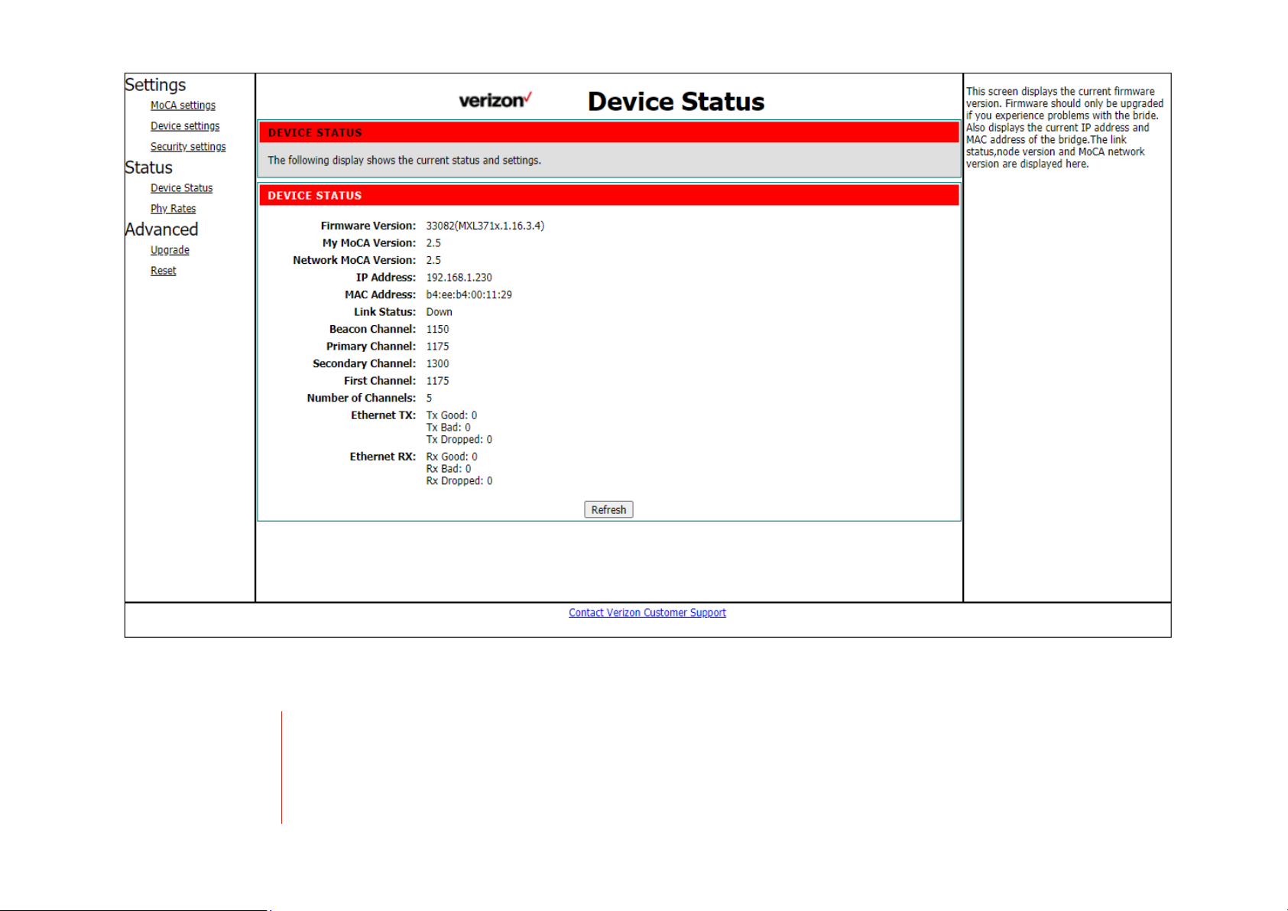The width and height of the screenshot is (1288, 911).
Task: Click the Secondary Channel value 1300
Action: (438, 363)
